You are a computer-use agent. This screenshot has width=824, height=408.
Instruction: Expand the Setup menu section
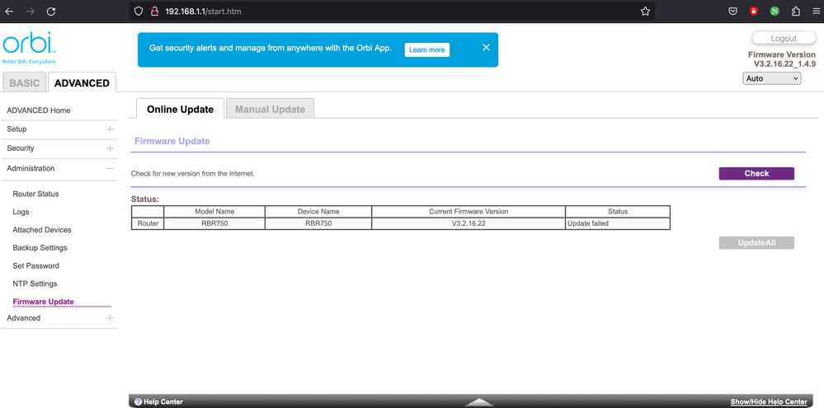[110, 129]
